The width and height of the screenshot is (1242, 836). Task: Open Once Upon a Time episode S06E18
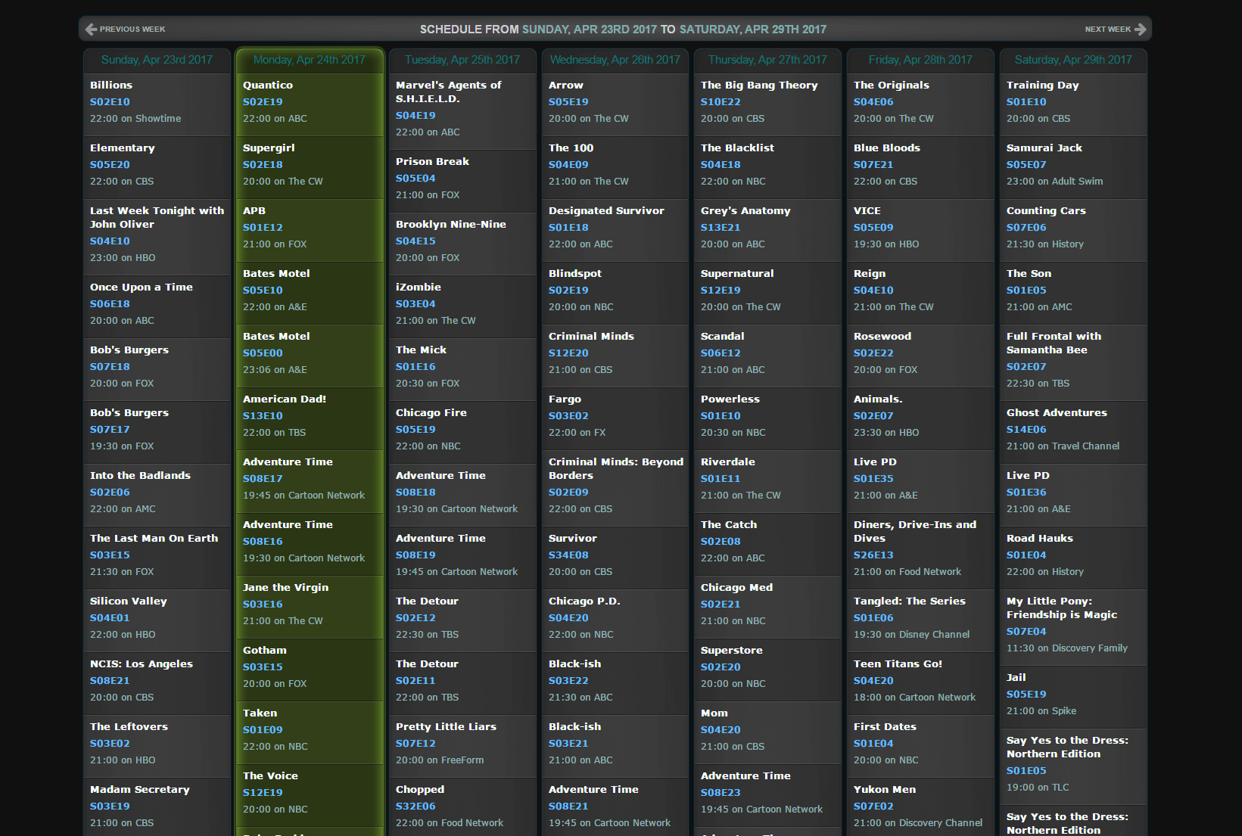pos(110,304)
